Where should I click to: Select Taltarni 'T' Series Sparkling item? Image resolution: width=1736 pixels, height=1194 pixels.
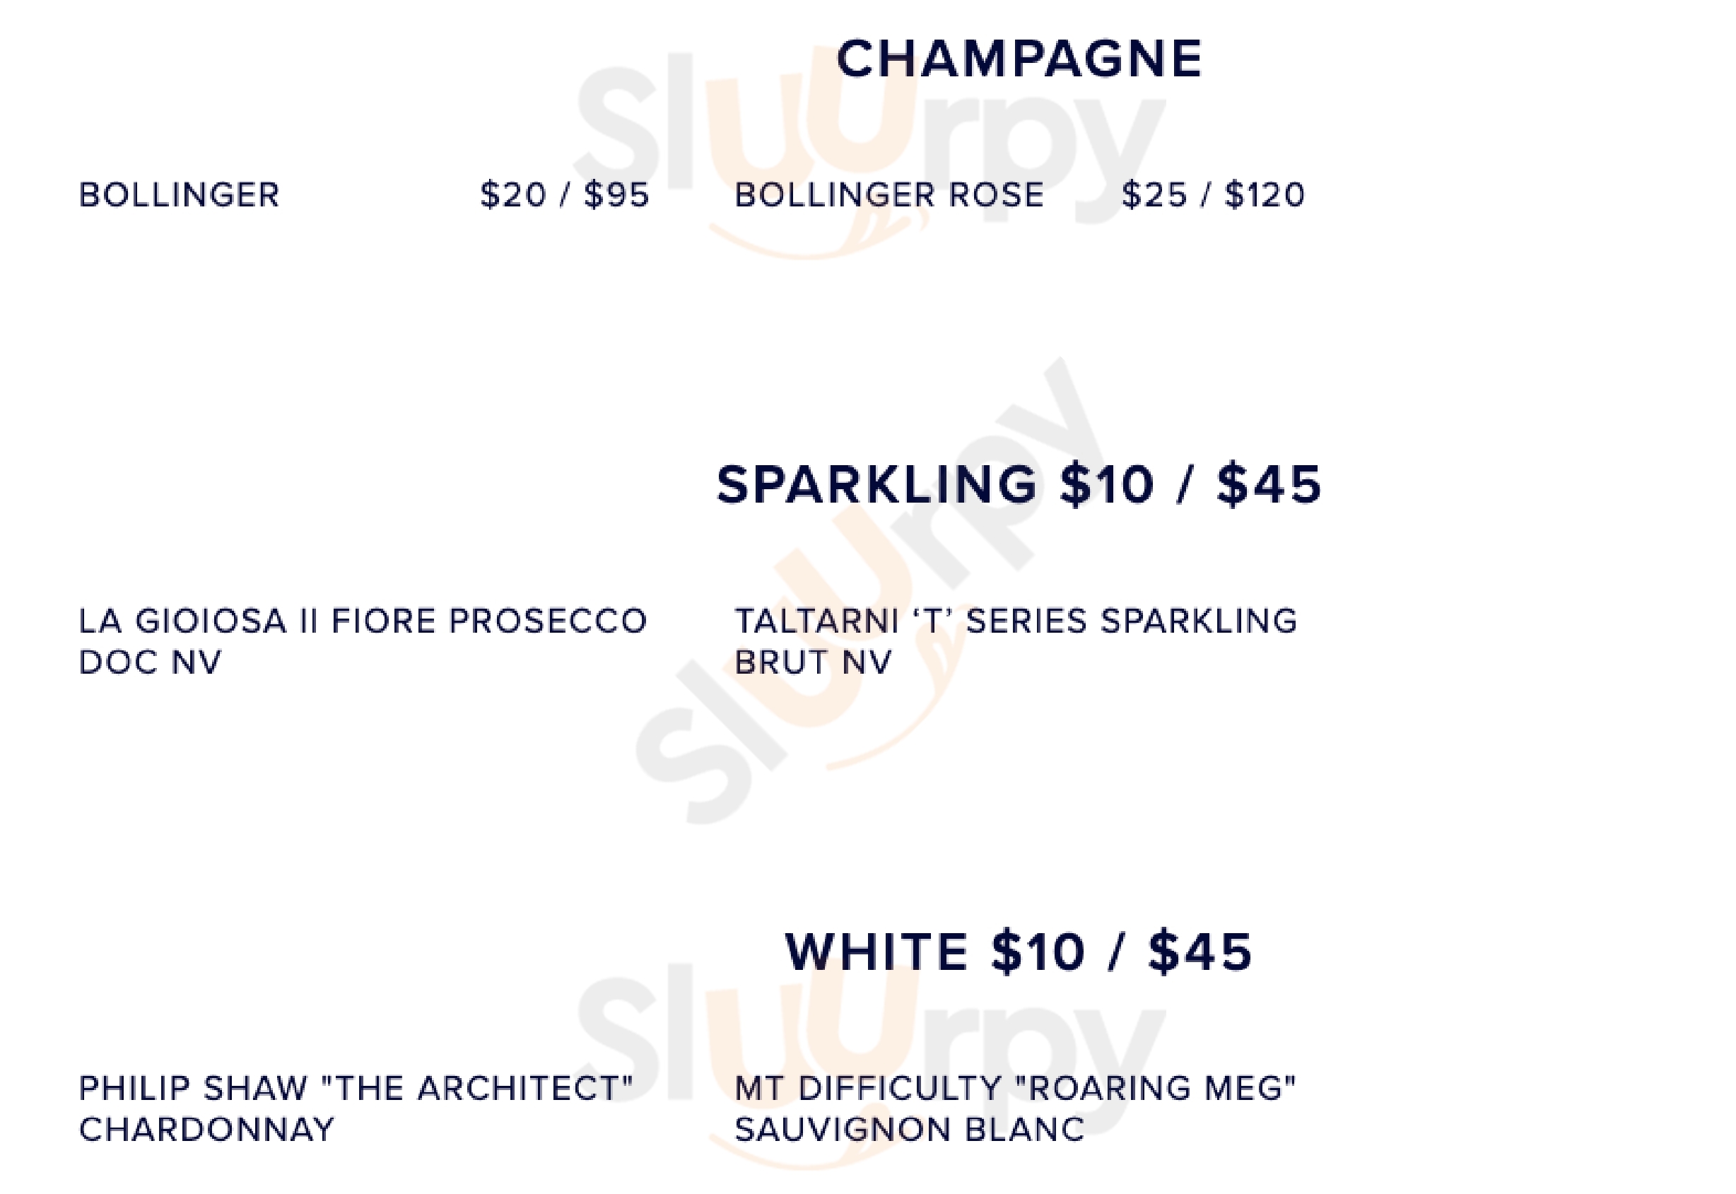(x=1016, y=621)
